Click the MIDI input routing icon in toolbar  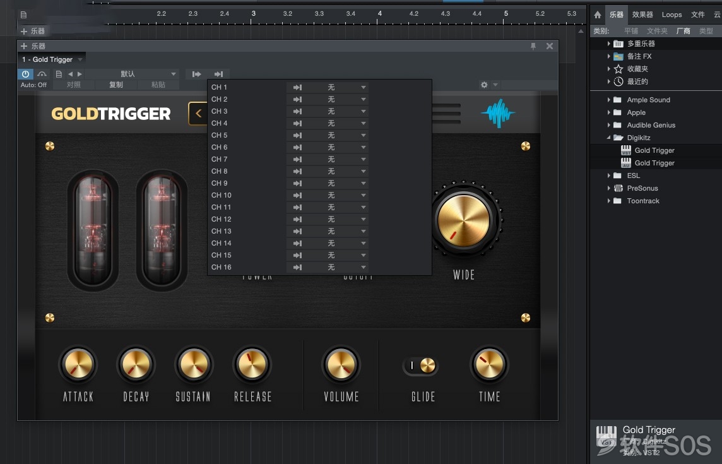[x=219, y=74]
